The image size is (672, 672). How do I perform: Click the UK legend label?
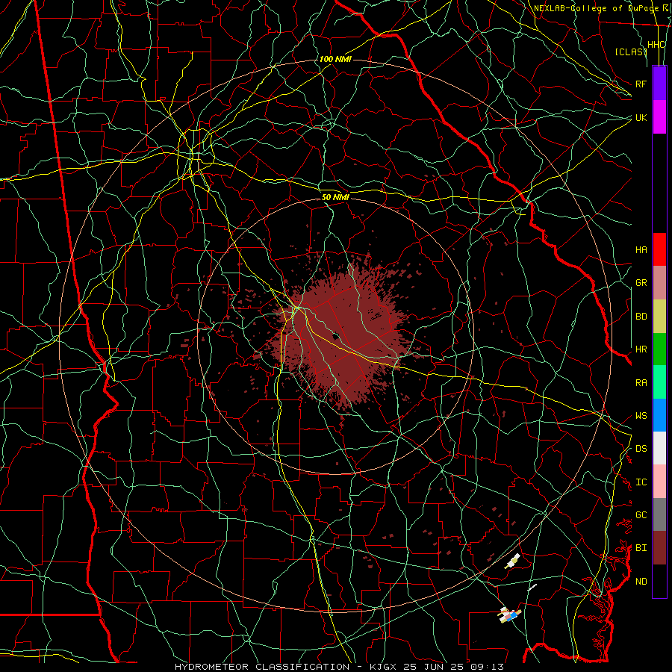click(x=641, y=117)
